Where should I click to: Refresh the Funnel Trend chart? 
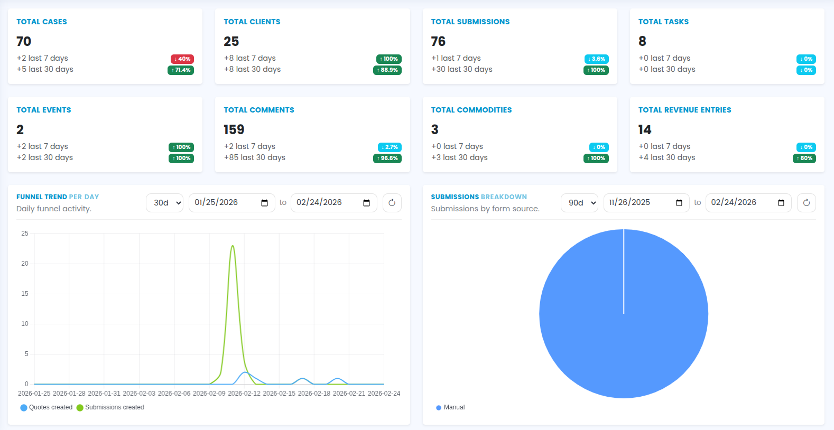(x=392, y=203)
